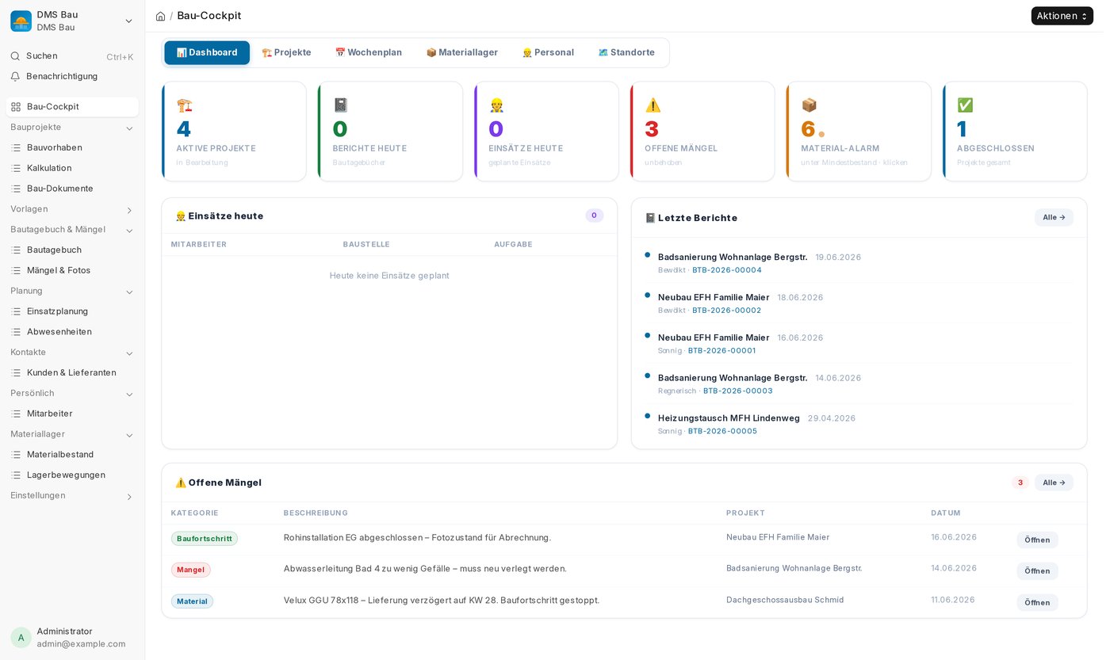This screenshot has height=660, width=1110.
Task: Click the Suchen search field in the sidebar
Action: point(72,56)
